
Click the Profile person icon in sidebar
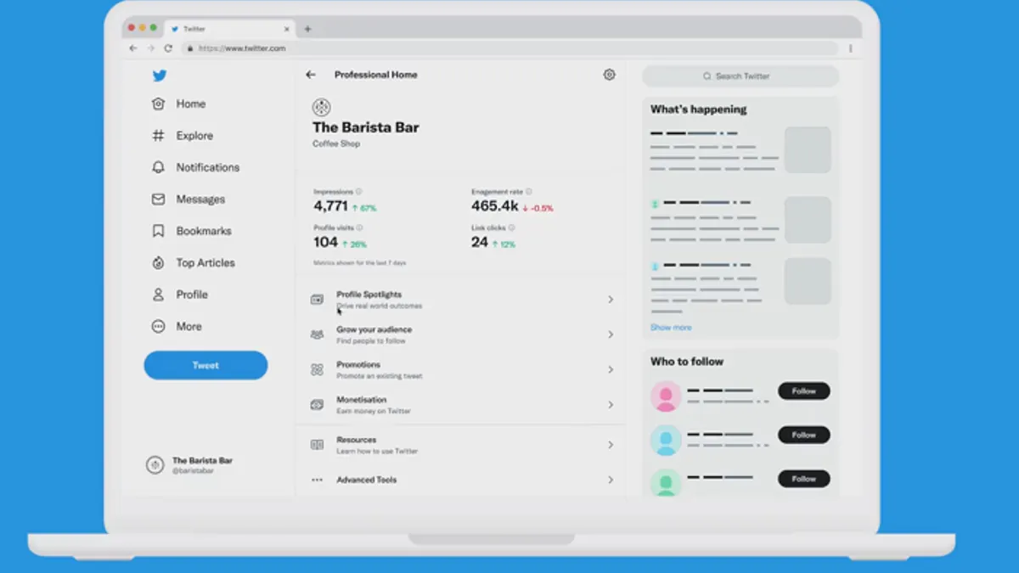(x=158, y=295)
